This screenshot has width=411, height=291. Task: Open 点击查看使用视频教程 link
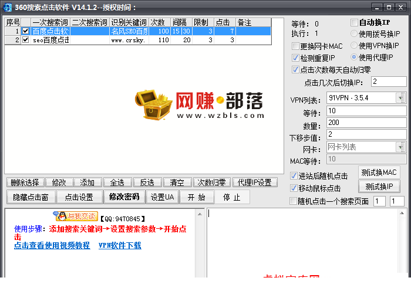[x=52, y=245]
